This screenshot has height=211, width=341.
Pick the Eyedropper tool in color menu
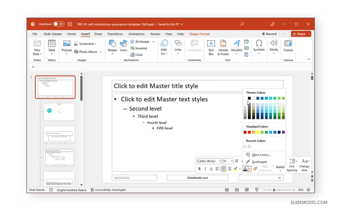pyautogui.click(x=259, y=162)
